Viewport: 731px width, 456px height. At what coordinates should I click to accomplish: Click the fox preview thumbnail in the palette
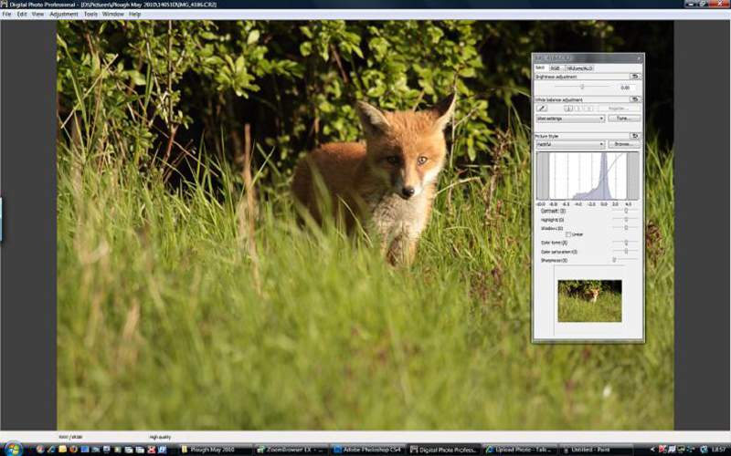[589, 300]
